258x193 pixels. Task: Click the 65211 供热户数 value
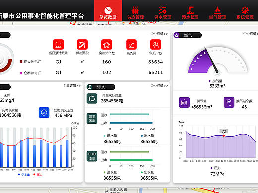[155, 73]
